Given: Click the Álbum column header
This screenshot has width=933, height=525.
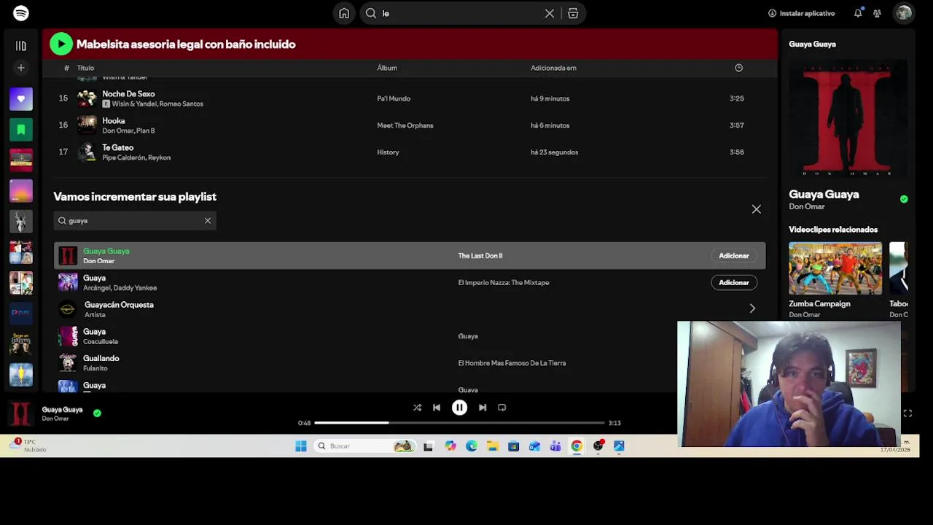Looking at the screenshot, I should 387,68.
